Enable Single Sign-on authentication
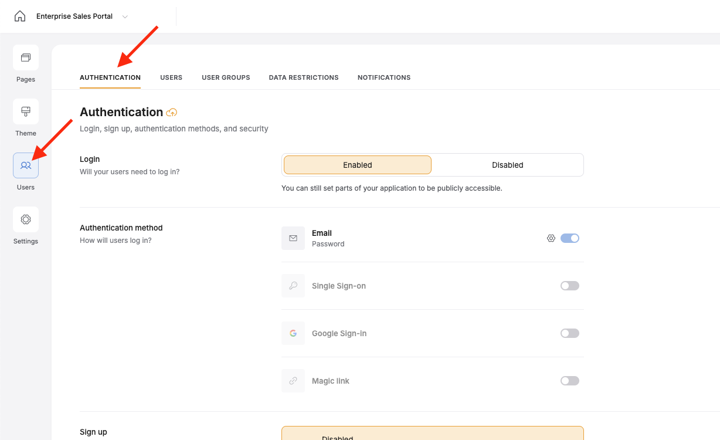Image resolution: width=720 pixels, height=440 pixels. (569, 285)
